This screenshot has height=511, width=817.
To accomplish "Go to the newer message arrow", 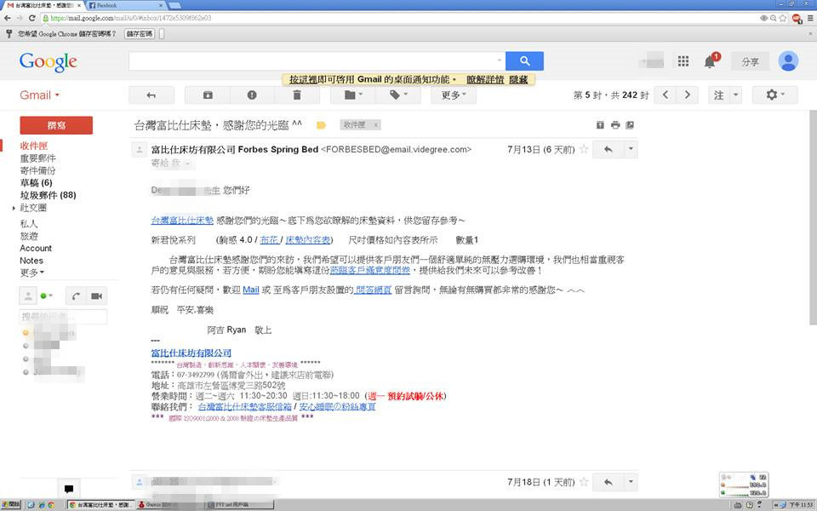I will 666,95.
